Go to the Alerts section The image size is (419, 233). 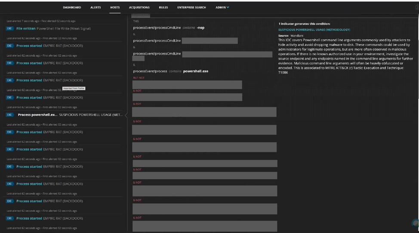pyautogui.click(x=96, y=7)
